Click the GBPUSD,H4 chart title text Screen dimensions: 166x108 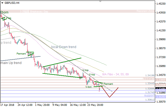pos(12,3)
